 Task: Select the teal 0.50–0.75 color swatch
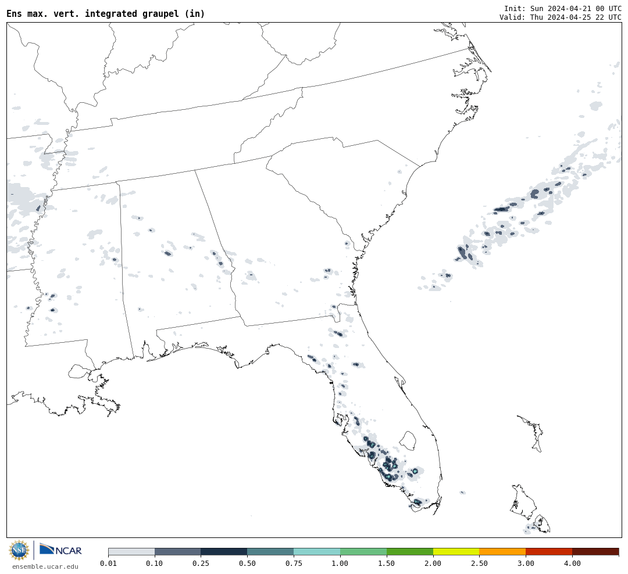click(271, 551)
